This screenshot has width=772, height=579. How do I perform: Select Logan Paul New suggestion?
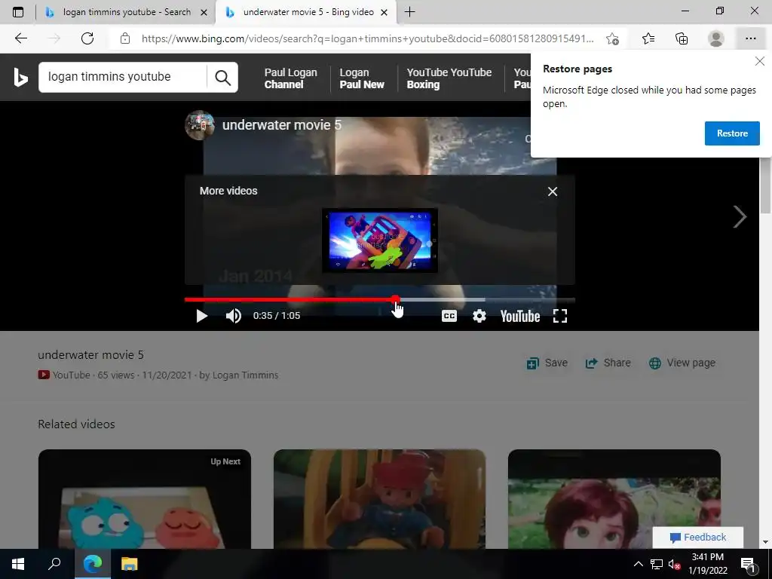[x=361, y=78]
